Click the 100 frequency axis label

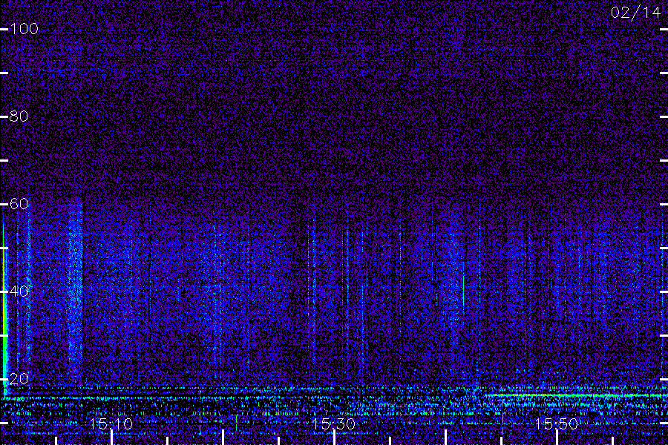coord(24,29)
